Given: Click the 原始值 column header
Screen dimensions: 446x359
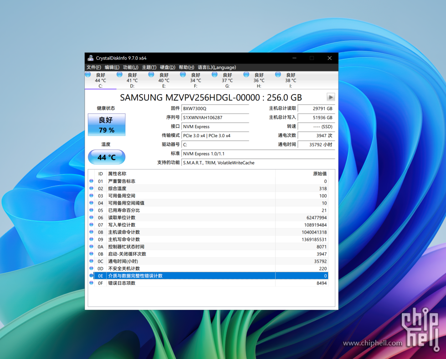Looking at the screenshot, I should (302, 174).
